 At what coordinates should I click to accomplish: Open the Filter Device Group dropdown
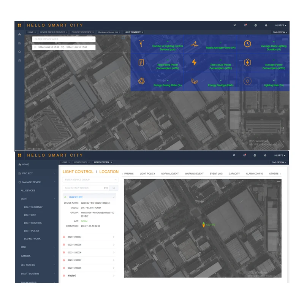coord(90,180)
